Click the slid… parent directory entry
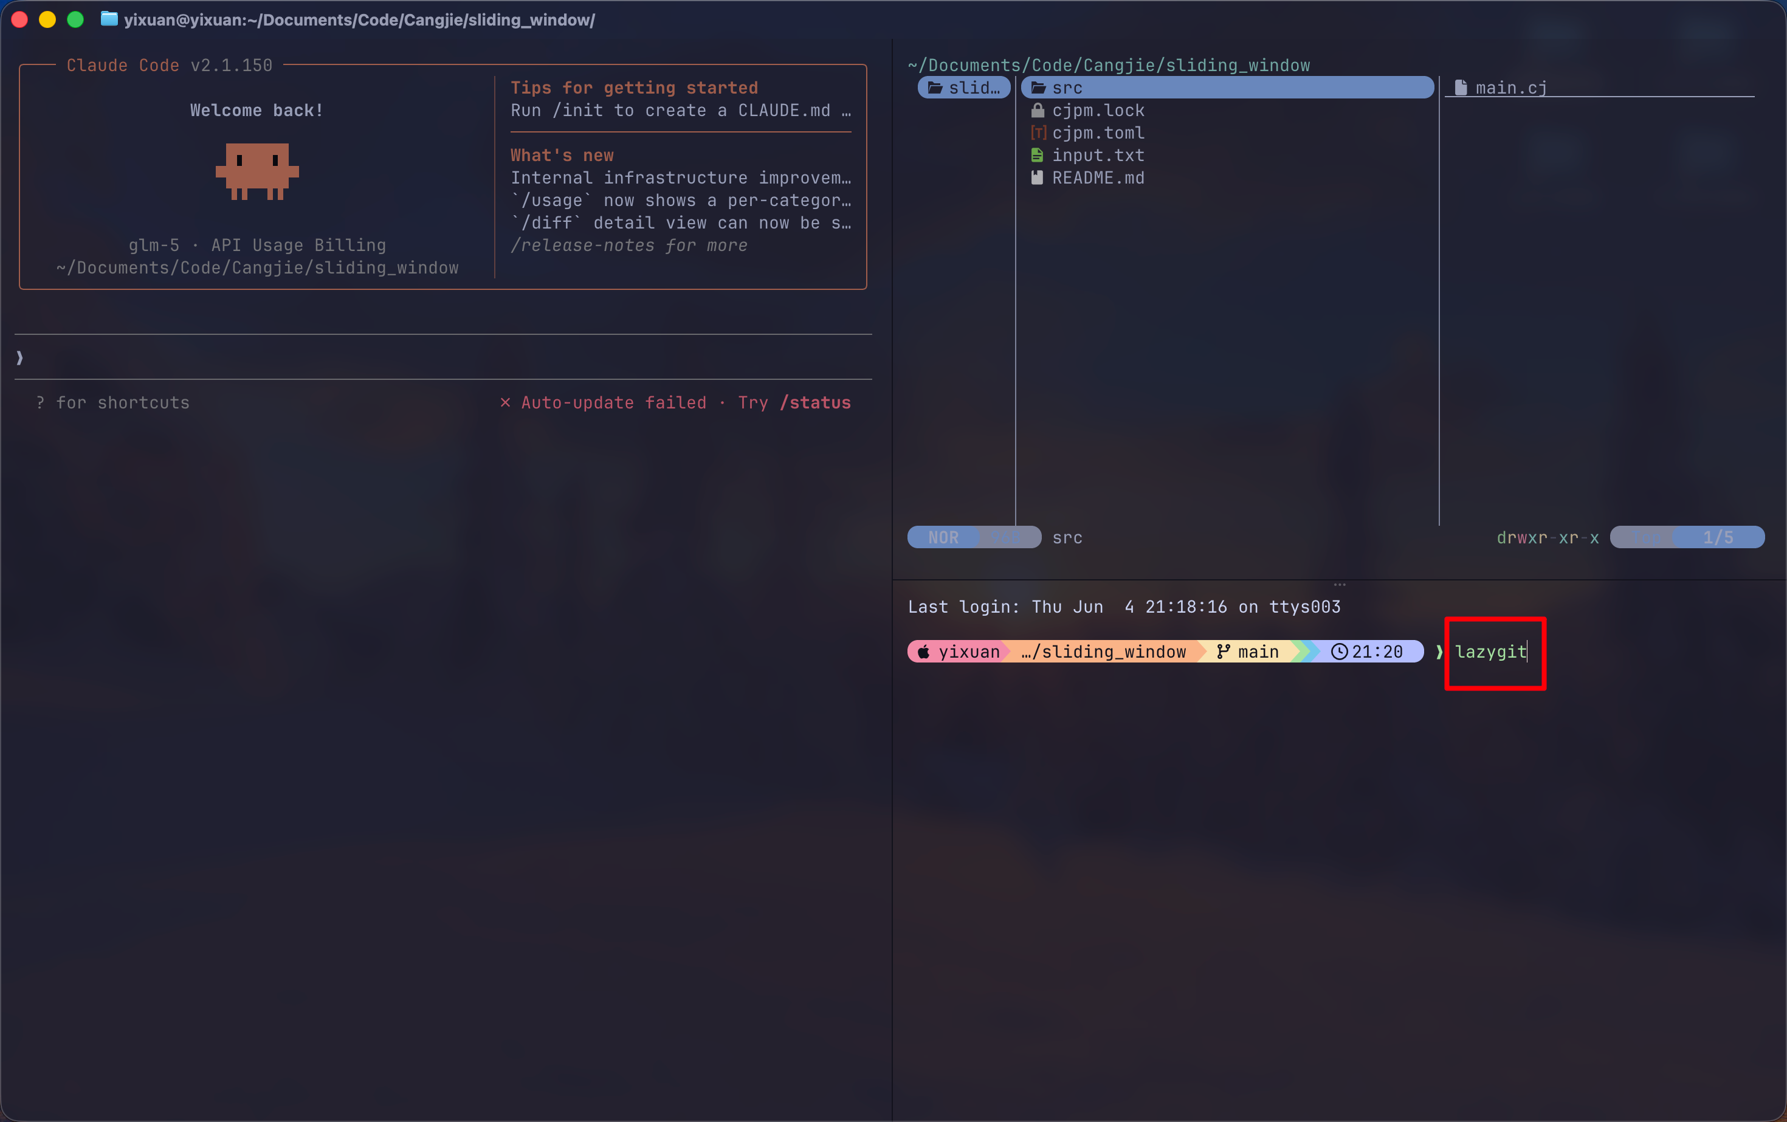1787x1122 pixels. click(964, 88)
